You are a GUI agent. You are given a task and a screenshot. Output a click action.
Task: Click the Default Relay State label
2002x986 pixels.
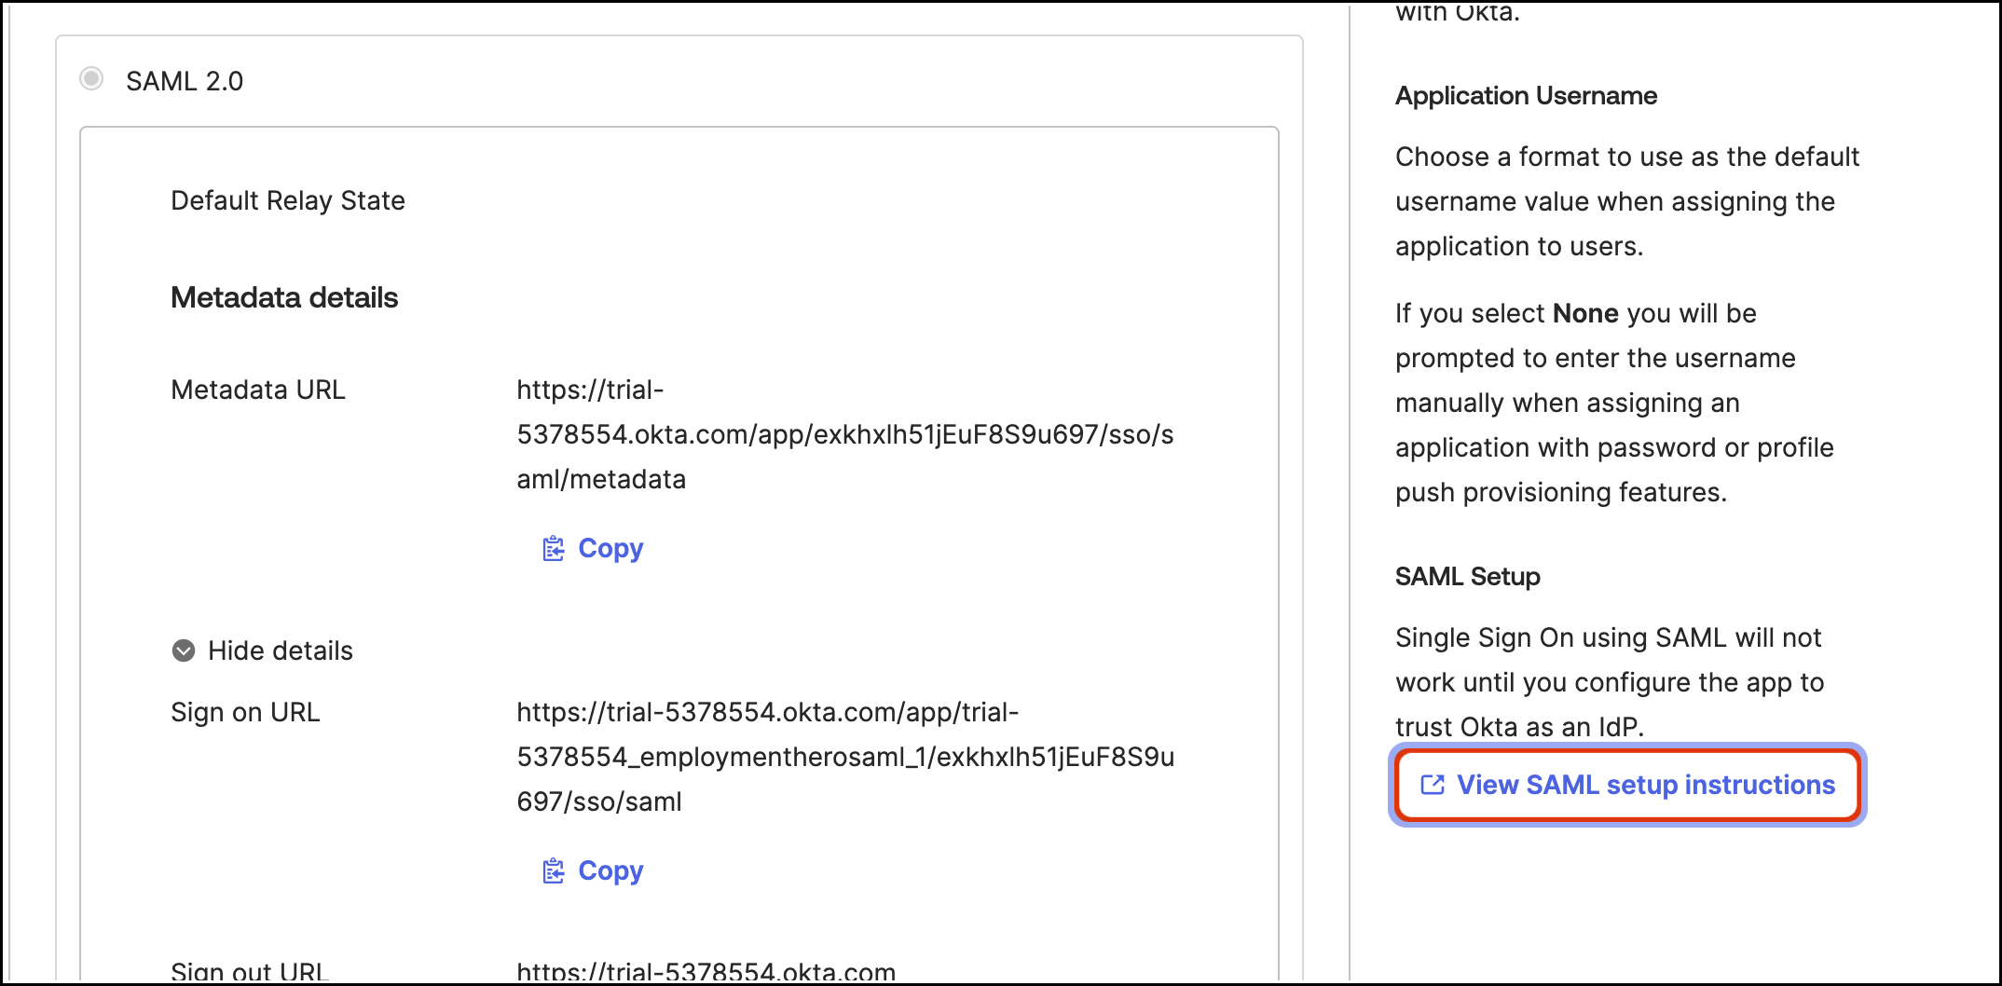[287, 200]
